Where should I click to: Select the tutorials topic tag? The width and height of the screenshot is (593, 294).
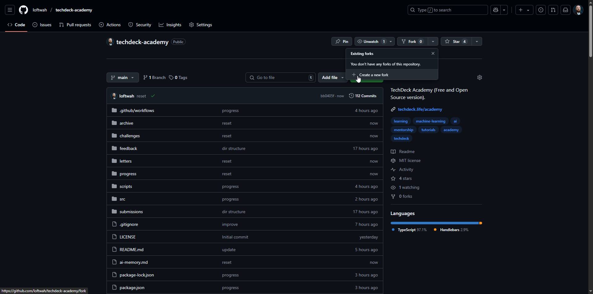coord(428,130)
